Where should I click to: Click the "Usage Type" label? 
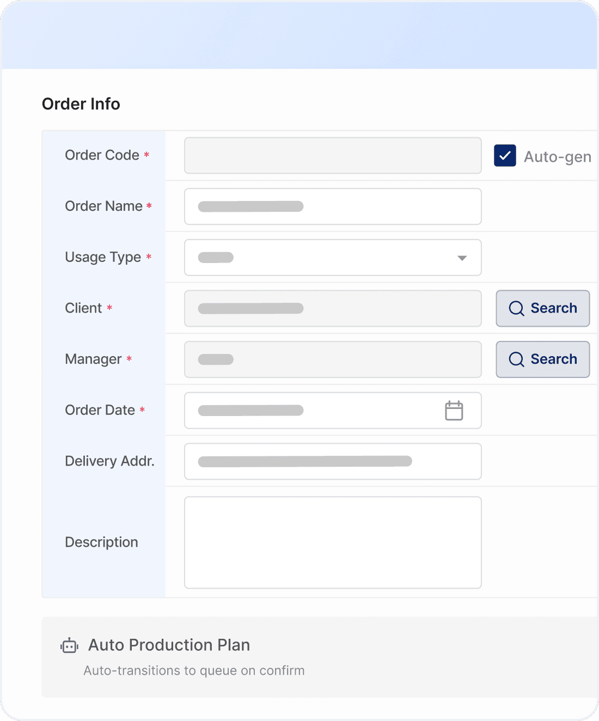tap(103, 258)
